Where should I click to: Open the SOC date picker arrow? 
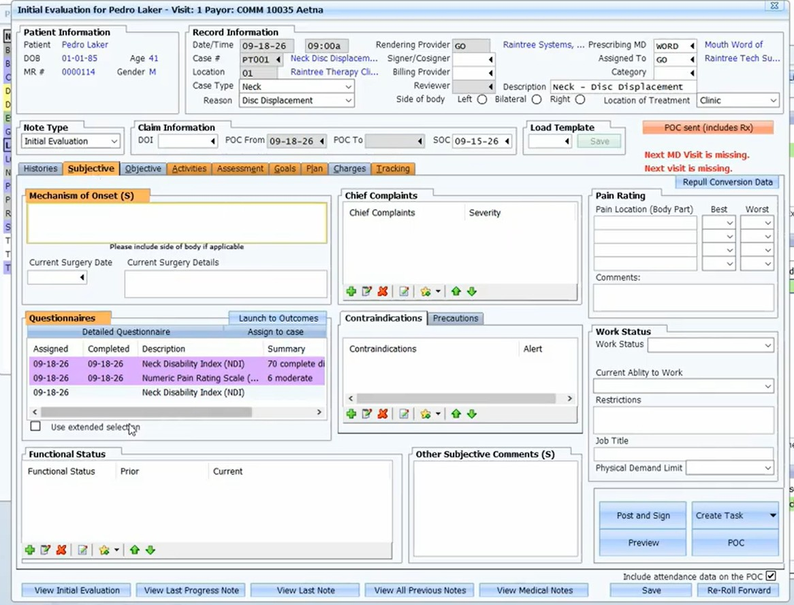pos(507,142)
